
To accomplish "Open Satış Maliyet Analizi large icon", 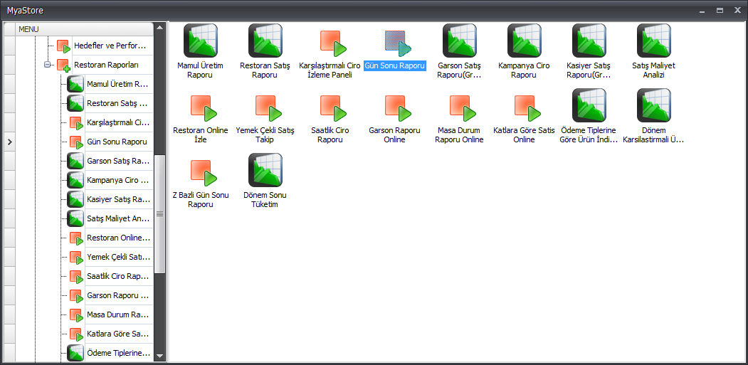I will 653,41.
